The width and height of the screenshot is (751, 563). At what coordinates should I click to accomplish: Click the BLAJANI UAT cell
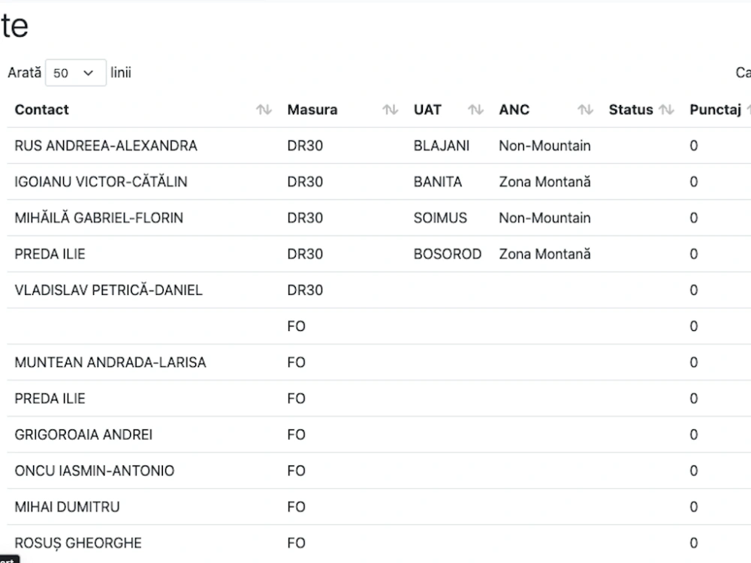[x=441, y=146]
